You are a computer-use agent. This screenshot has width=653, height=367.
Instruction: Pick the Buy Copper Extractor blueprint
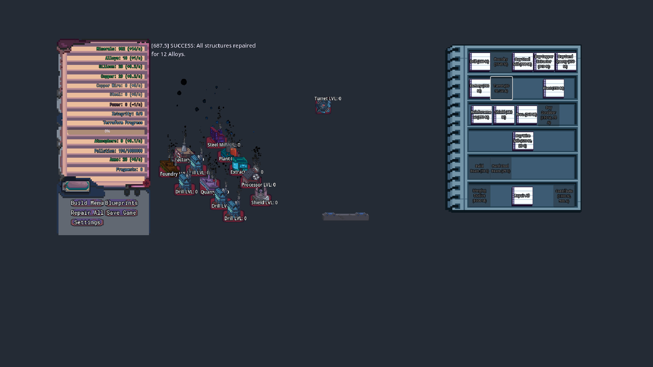[x=544, y=62]
